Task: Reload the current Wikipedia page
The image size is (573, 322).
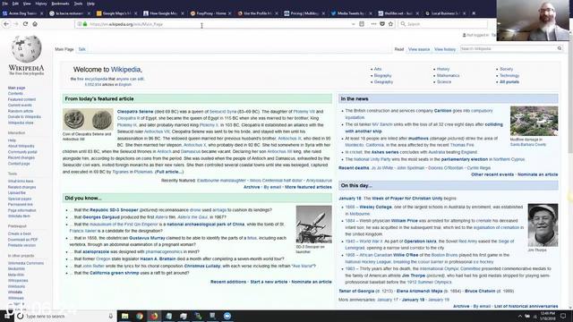Action: click(x=25, y=24)
